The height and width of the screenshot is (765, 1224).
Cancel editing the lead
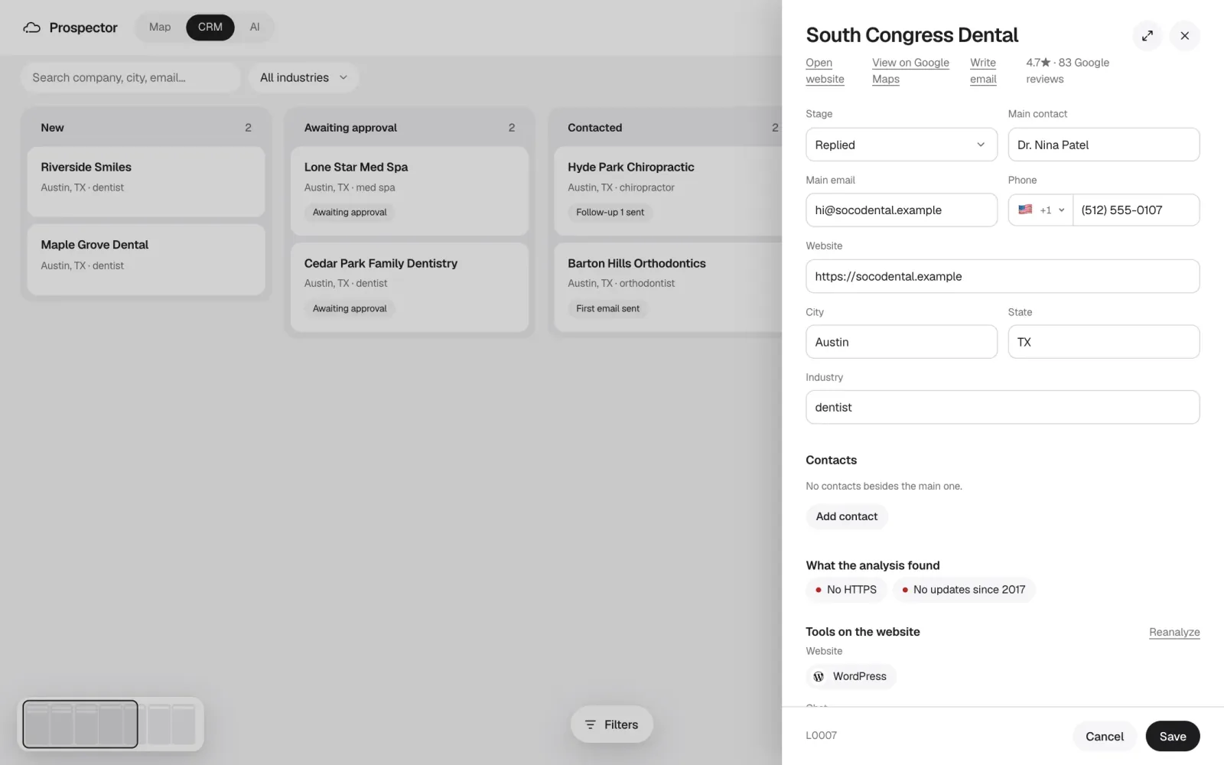pyautogui.click(x=1104, y=736)
